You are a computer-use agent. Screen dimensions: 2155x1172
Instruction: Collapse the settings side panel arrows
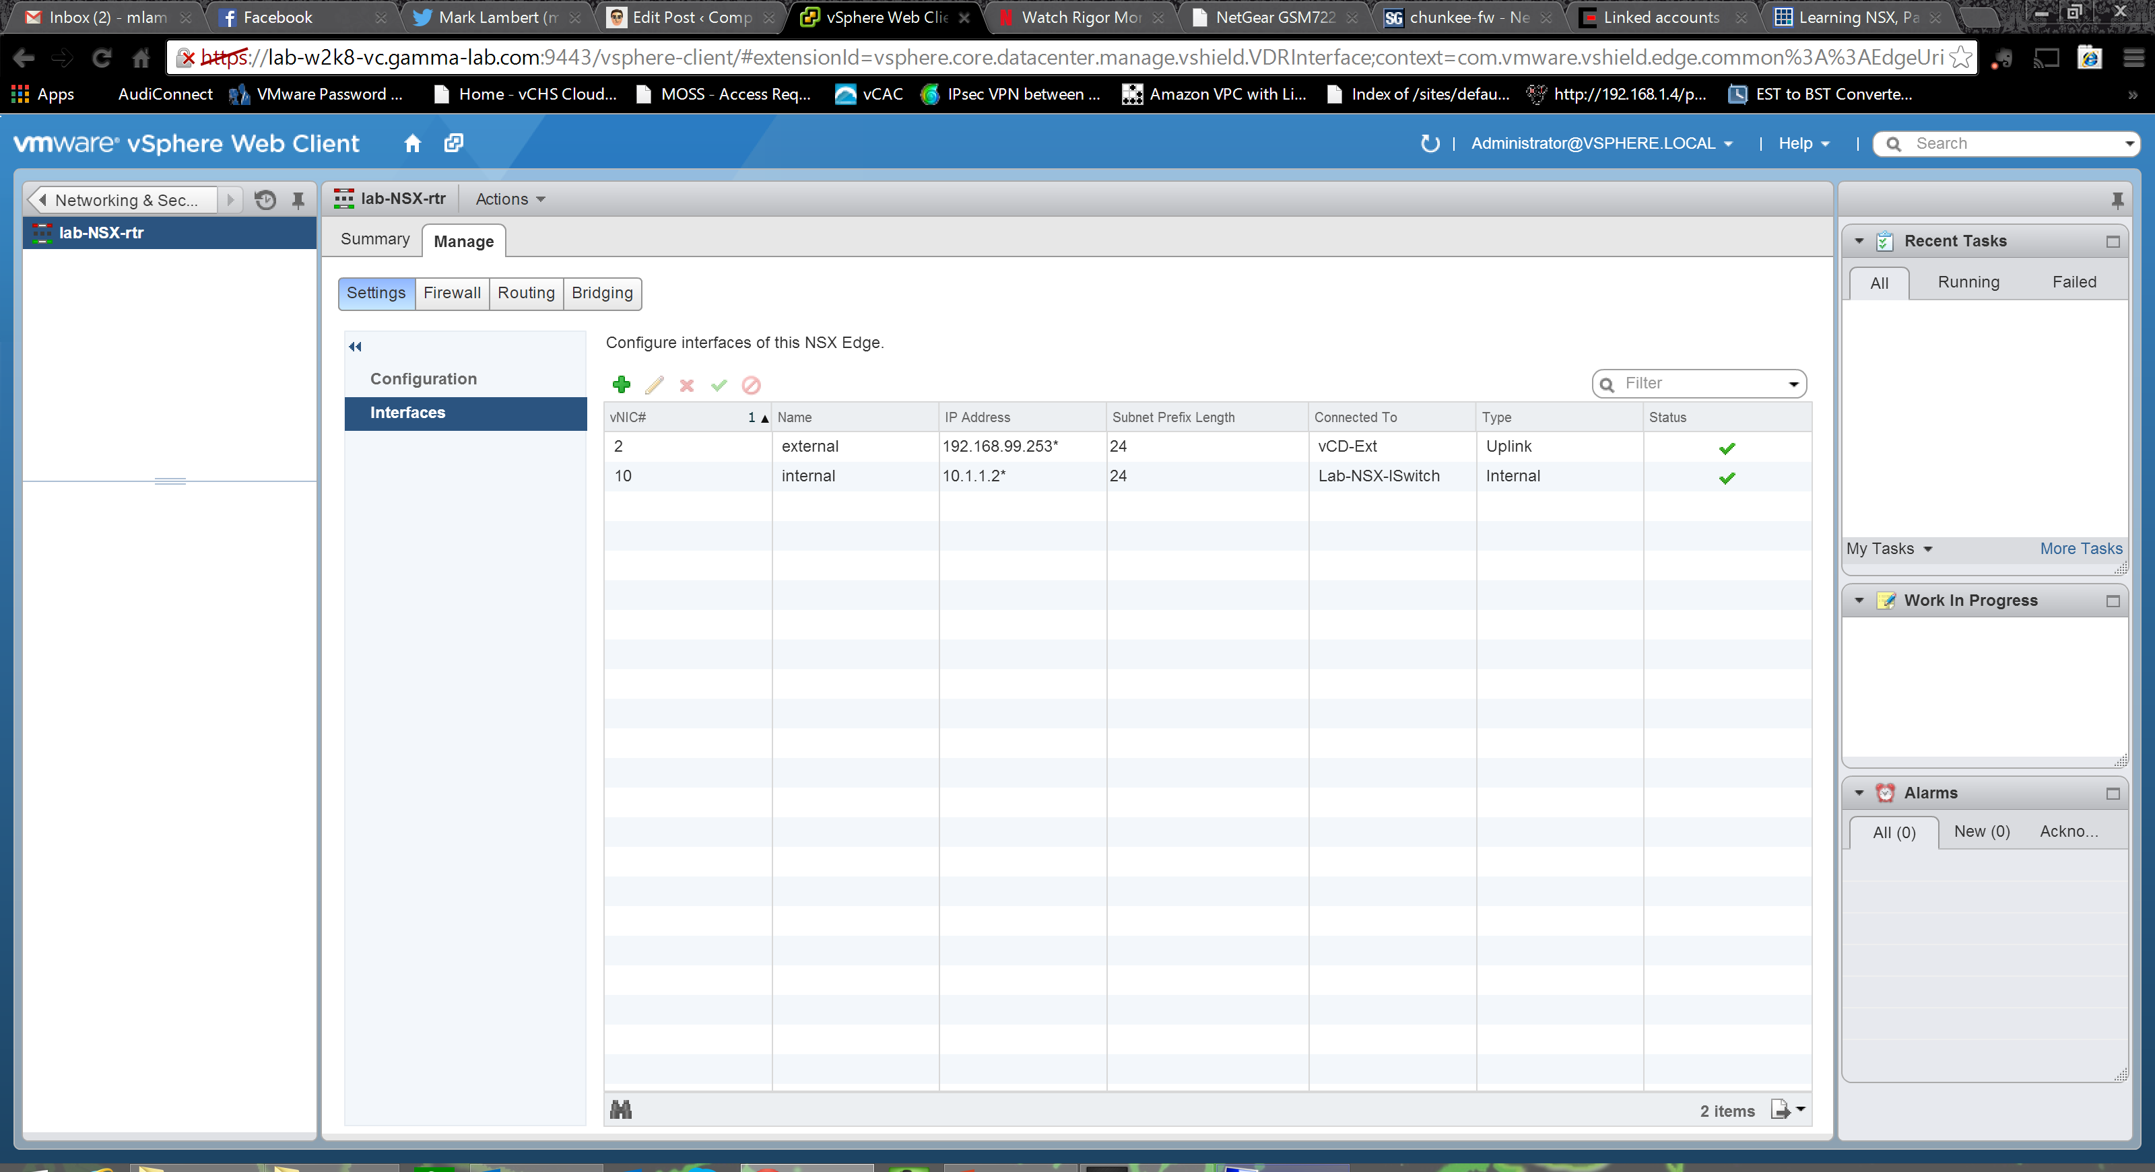click(355, 347)
